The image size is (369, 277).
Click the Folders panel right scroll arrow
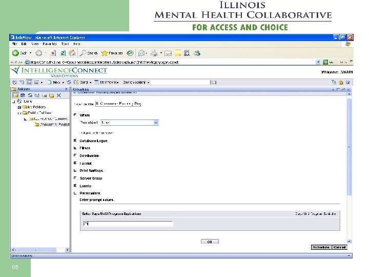[67, 250]
